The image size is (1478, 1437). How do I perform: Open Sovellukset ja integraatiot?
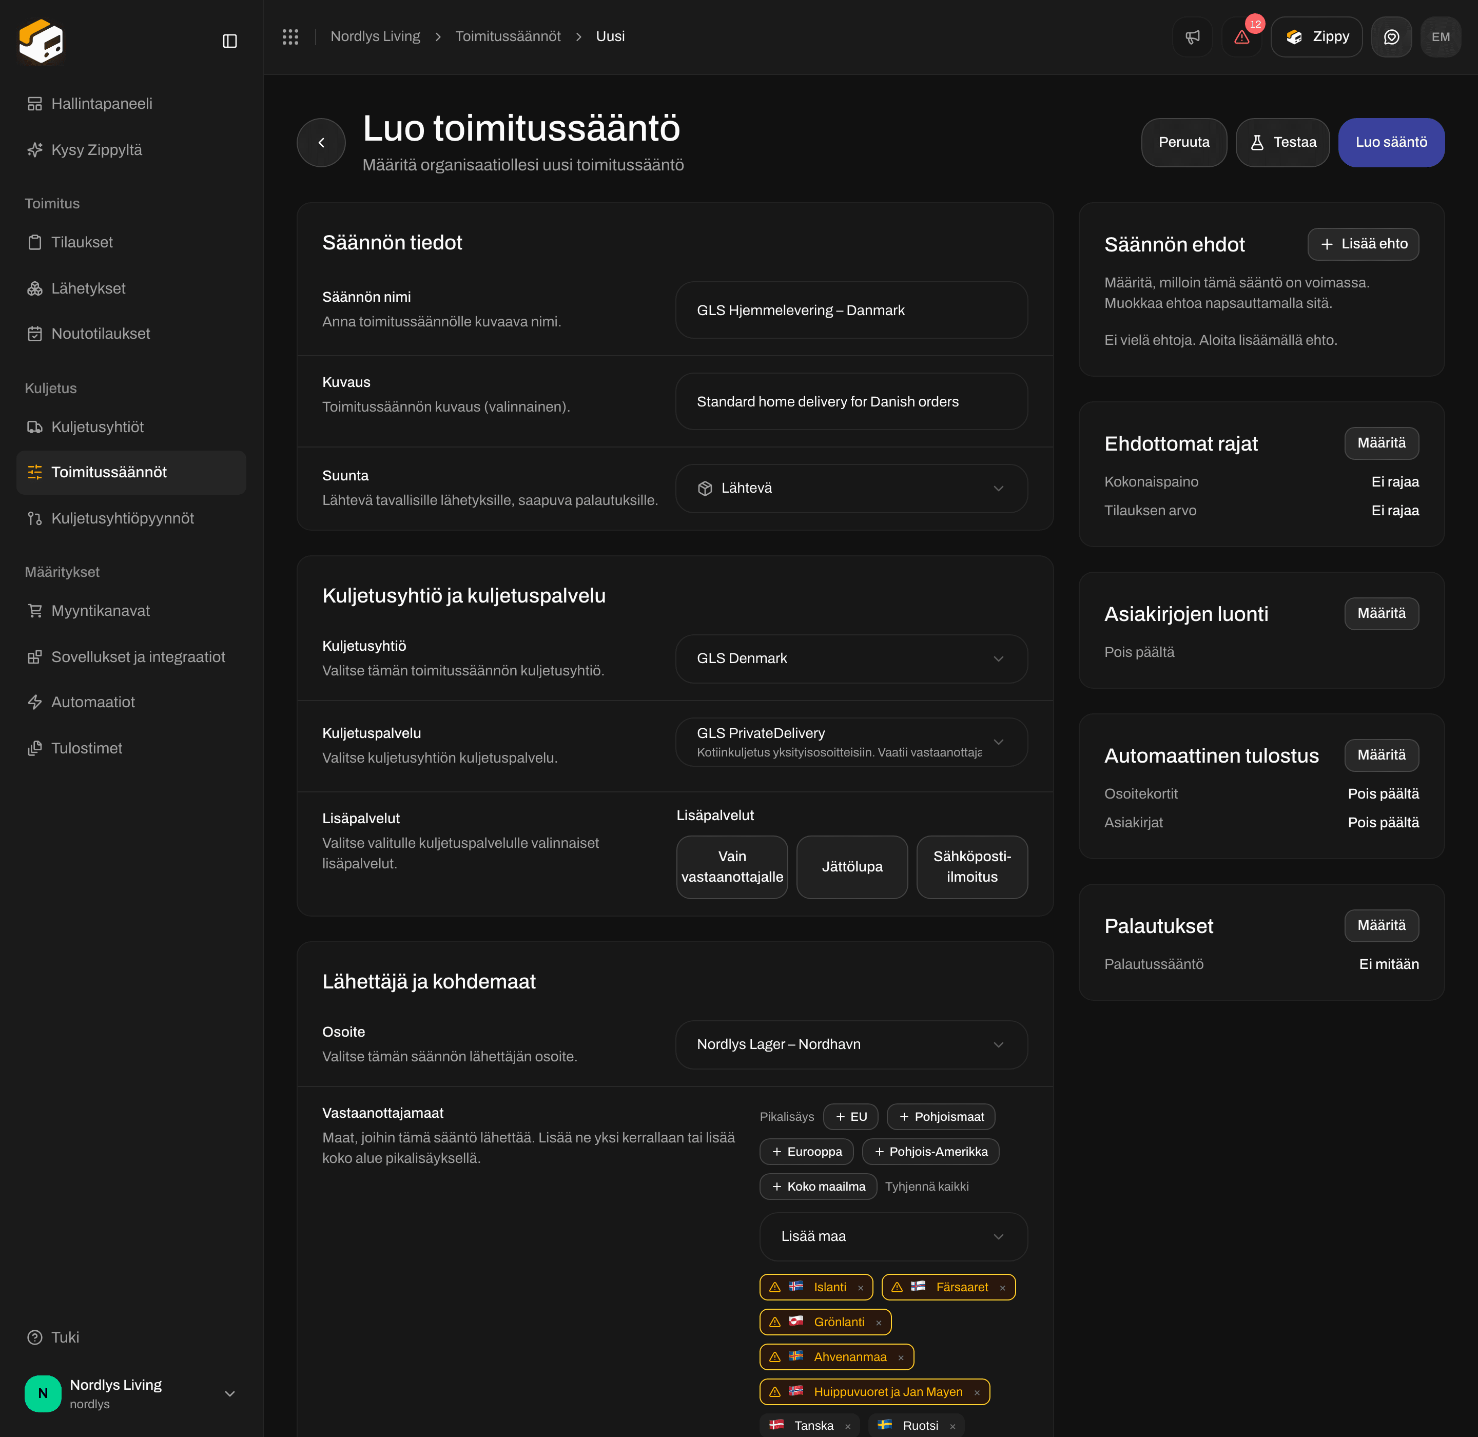(x=130, y=656)
